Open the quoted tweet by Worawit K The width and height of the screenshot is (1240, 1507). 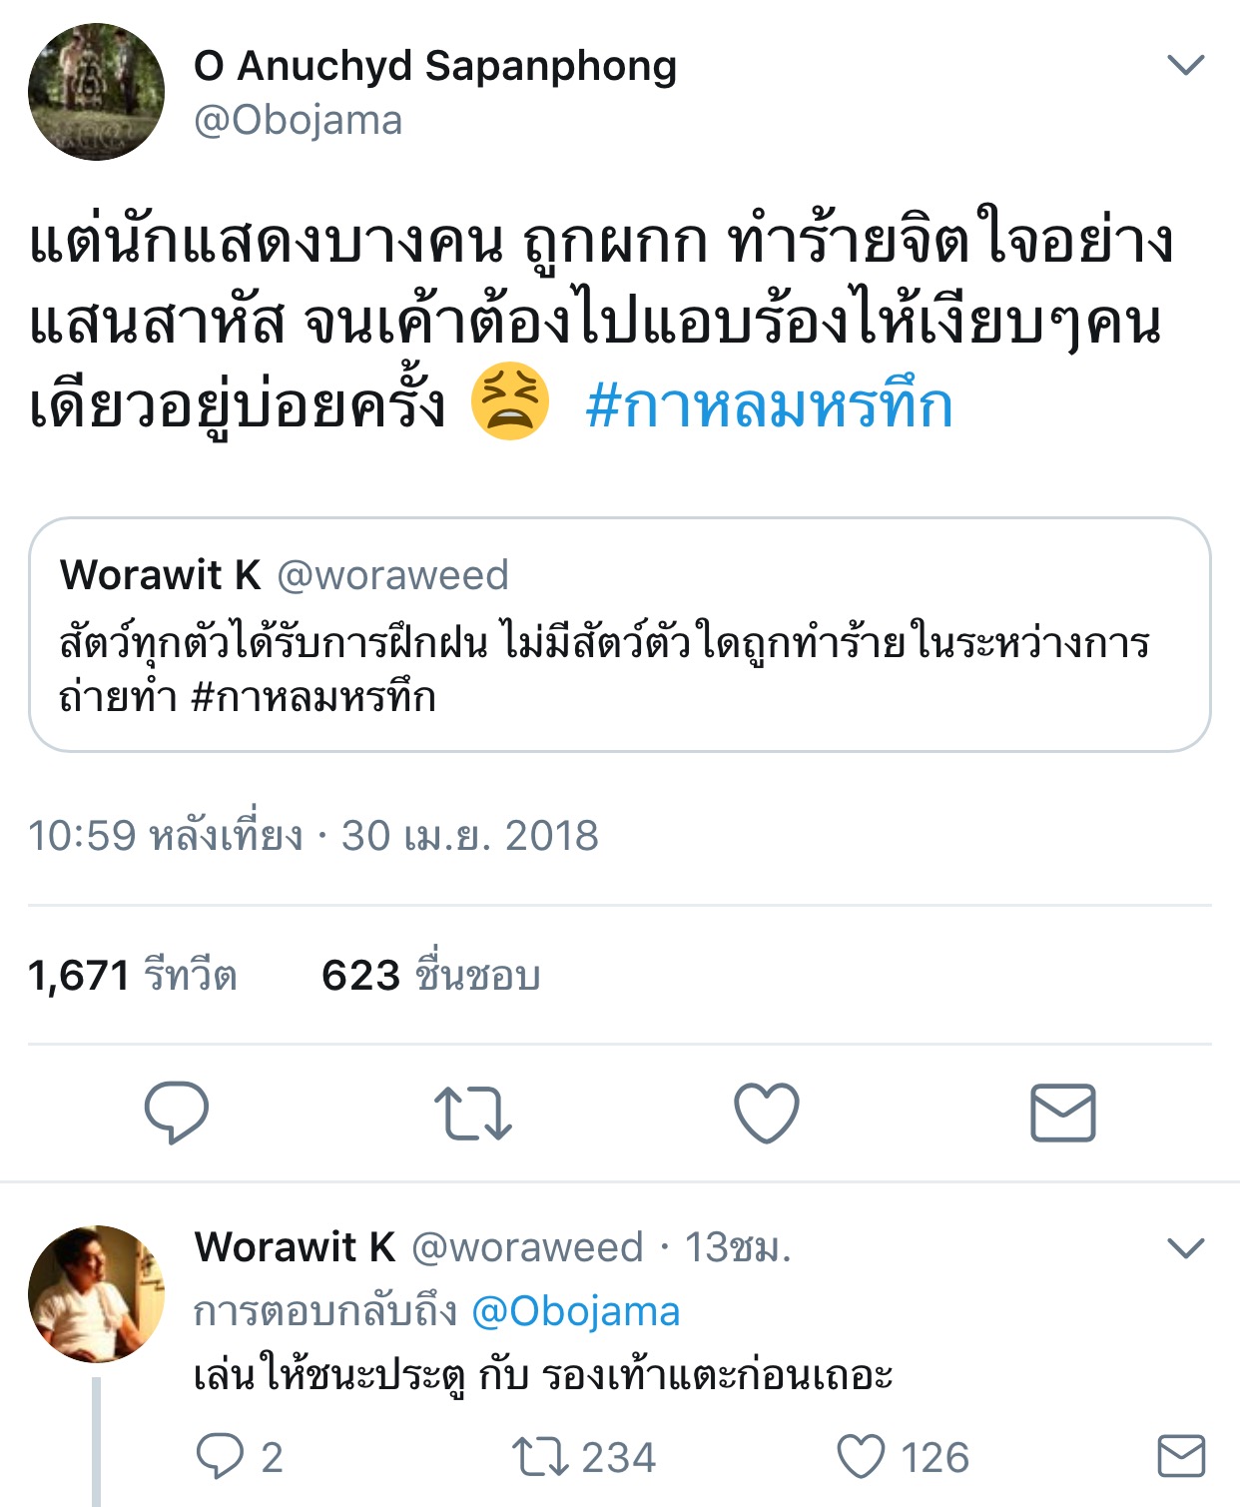pyautogui.click(x=620, y=634)
